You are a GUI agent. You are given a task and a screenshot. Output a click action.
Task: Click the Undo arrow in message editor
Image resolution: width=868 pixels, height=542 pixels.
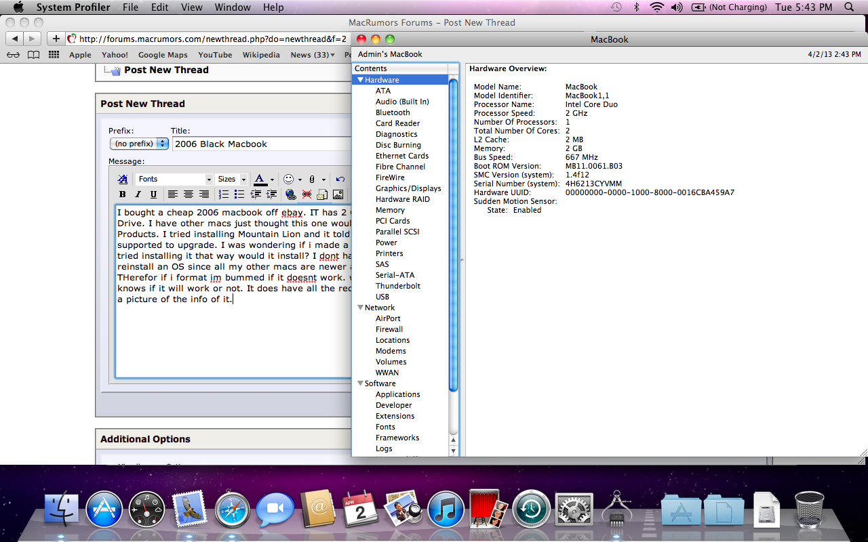340,180
